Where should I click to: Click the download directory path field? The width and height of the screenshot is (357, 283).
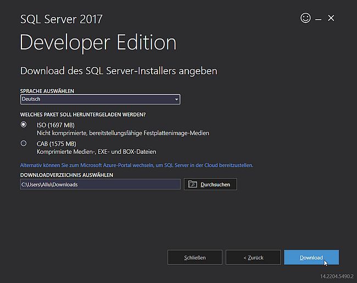[100, 184]
